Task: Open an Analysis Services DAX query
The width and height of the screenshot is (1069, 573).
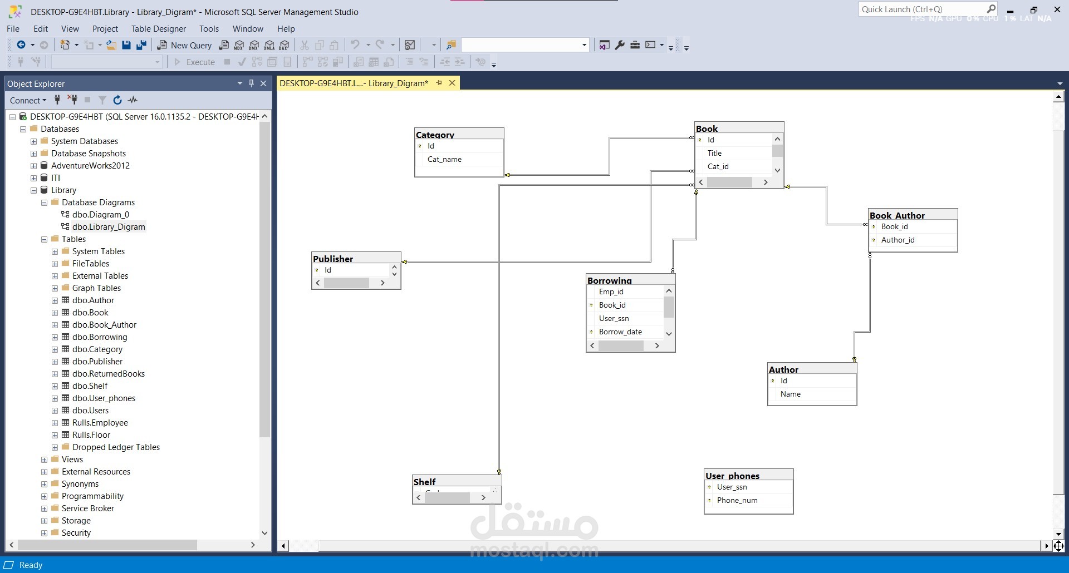Action: click(284, 45)
